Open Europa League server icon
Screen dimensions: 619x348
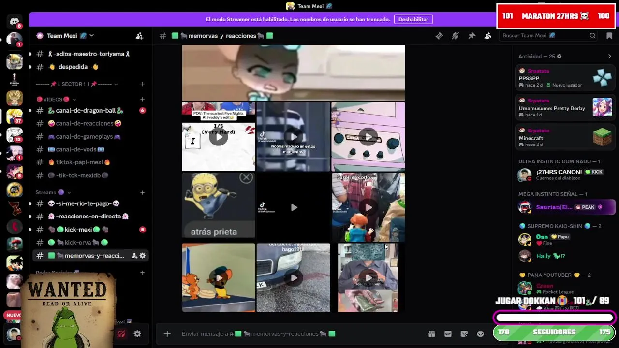point(14,80)
